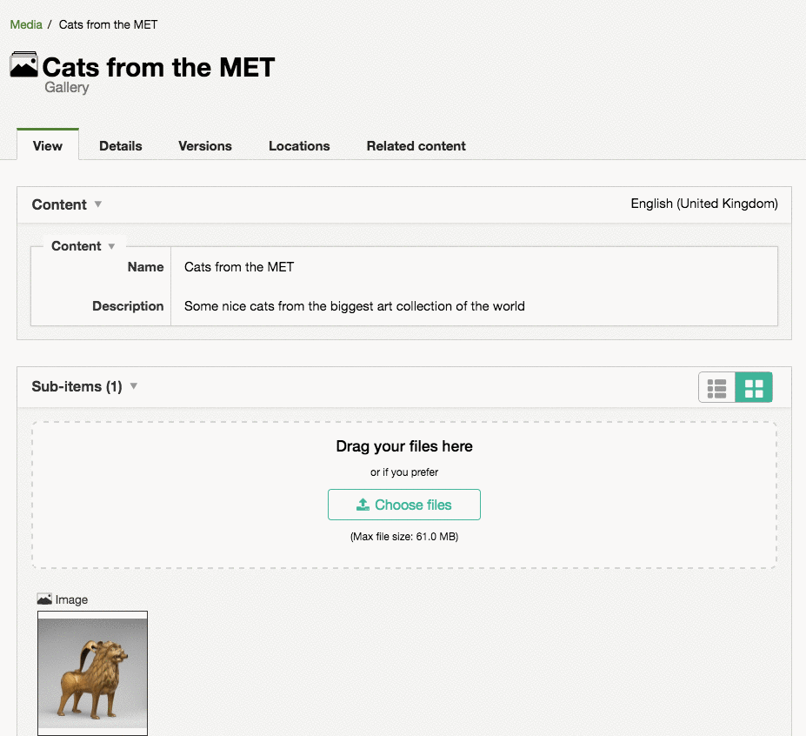The height and width of the screenshot is (736, 806).
Task: Switch to the Details tab
Action: (120, 145)
